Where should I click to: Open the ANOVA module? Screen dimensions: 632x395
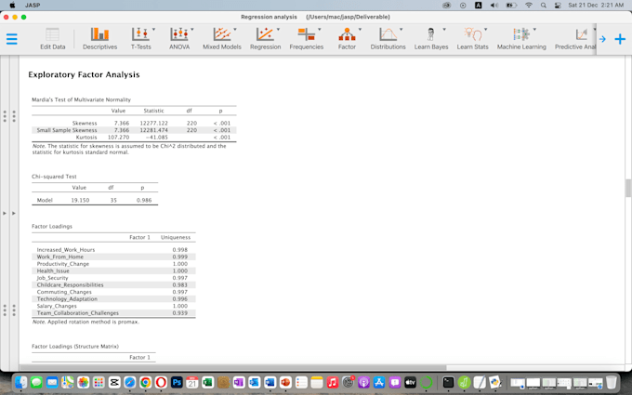pyautogui.click(x=179, y=39)
